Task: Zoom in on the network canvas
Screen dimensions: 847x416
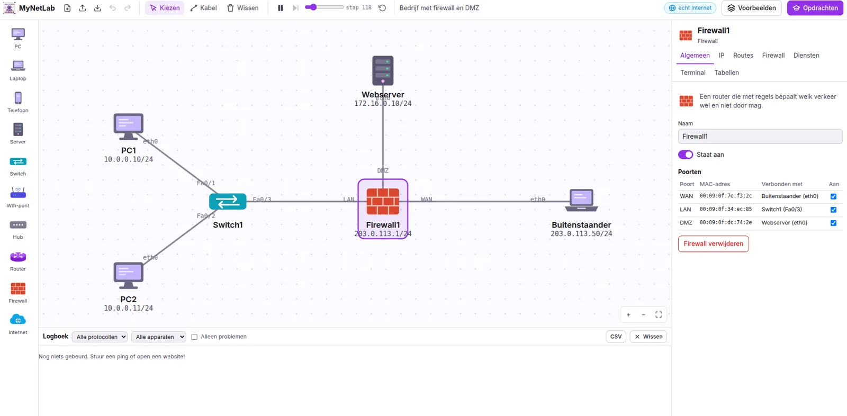Action: (x=628, y=315)
